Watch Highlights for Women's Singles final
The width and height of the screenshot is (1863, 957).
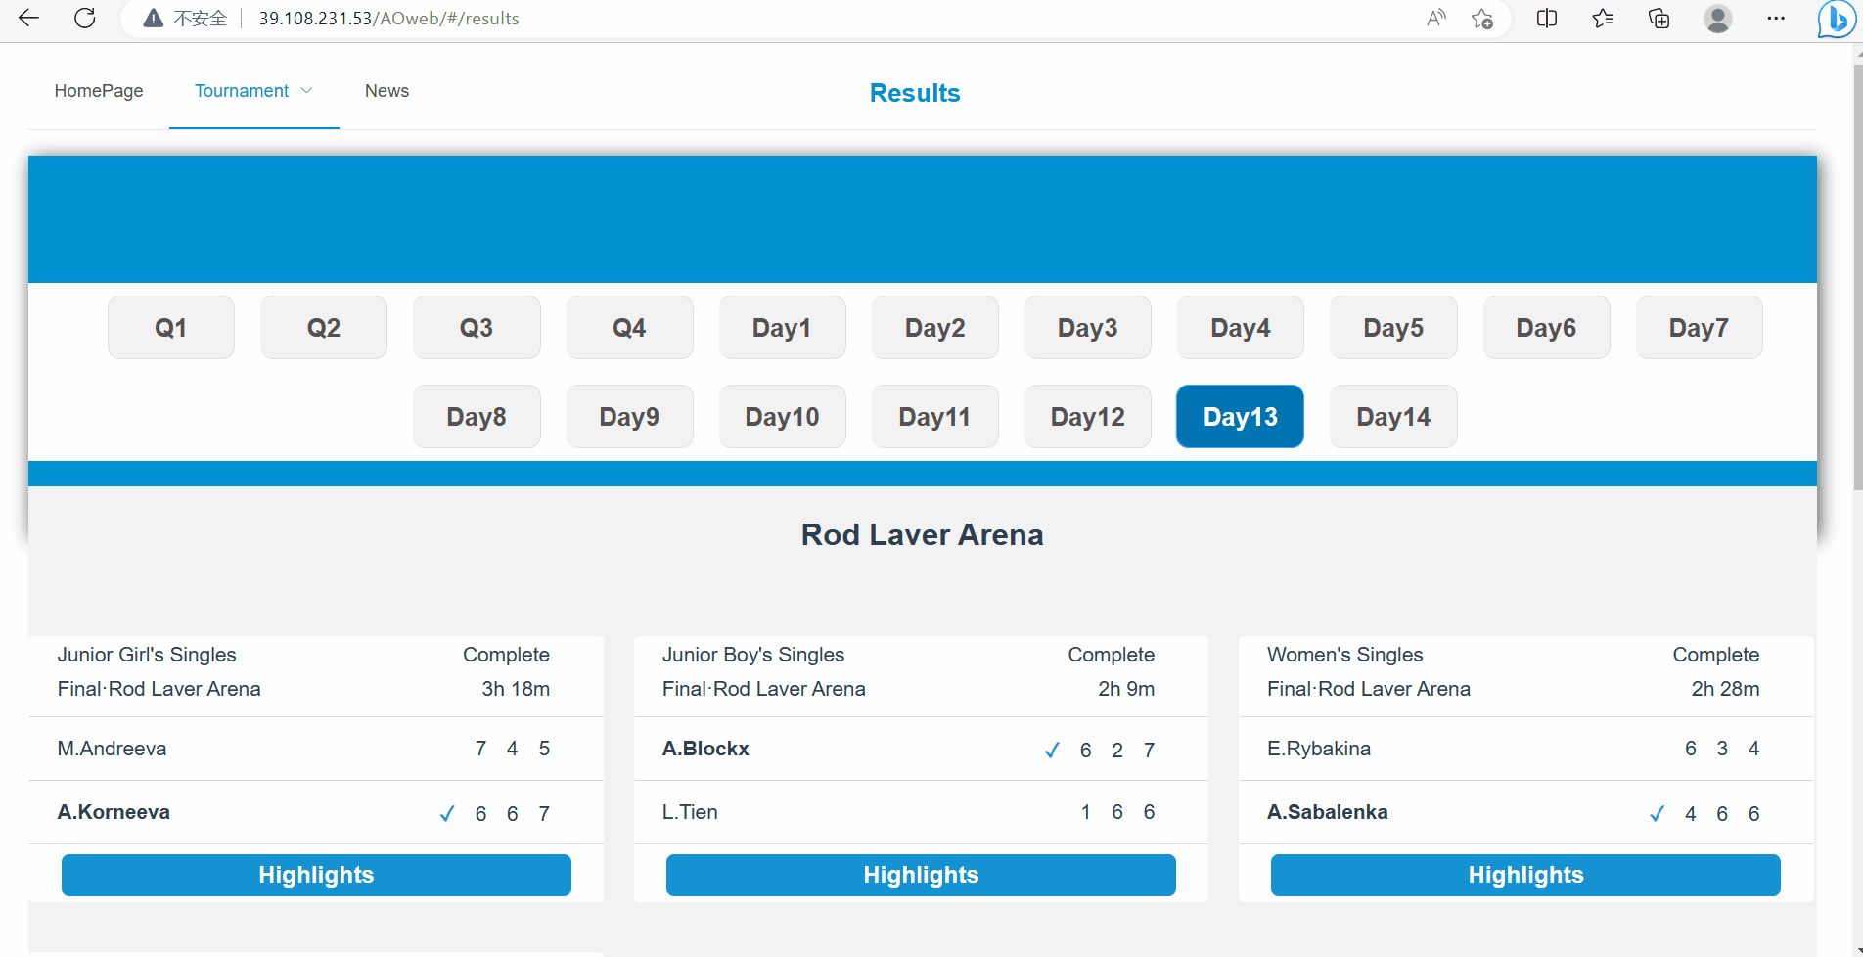point(1525,875)
